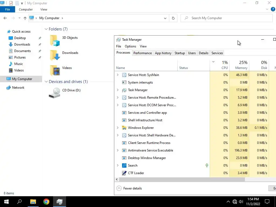This screenshot has height=207, width=276.
Task: Switch to the App history tab
Action: point(163,53)
